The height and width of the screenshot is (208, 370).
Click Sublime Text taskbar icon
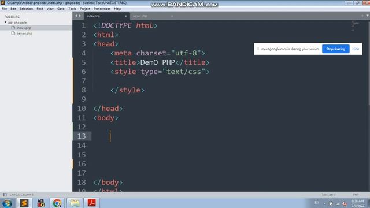(x=24, y=203)
